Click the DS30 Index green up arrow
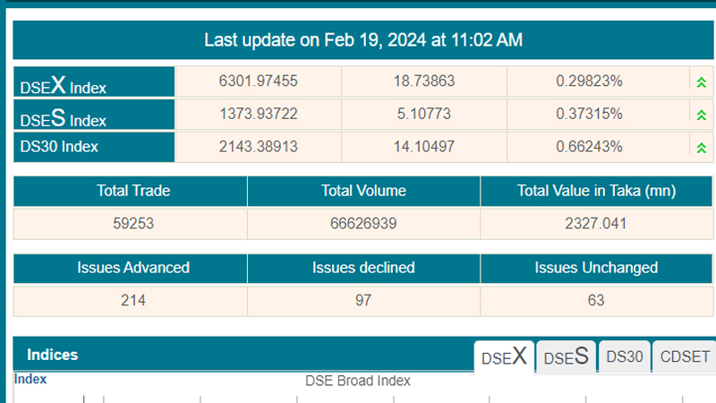The width and height of the screenshot is (716, 403). point(702,147)
